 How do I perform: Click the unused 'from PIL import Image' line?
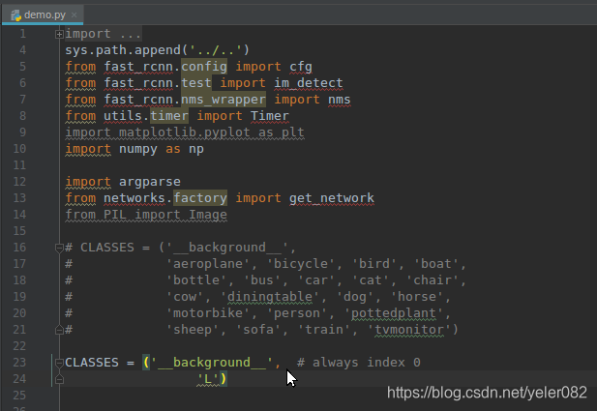pyautogui.click(x=146, y=215)
